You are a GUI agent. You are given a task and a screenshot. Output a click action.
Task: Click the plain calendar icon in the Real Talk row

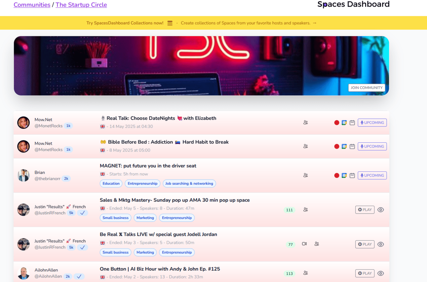pyautogui.click(x=352, y=123)
